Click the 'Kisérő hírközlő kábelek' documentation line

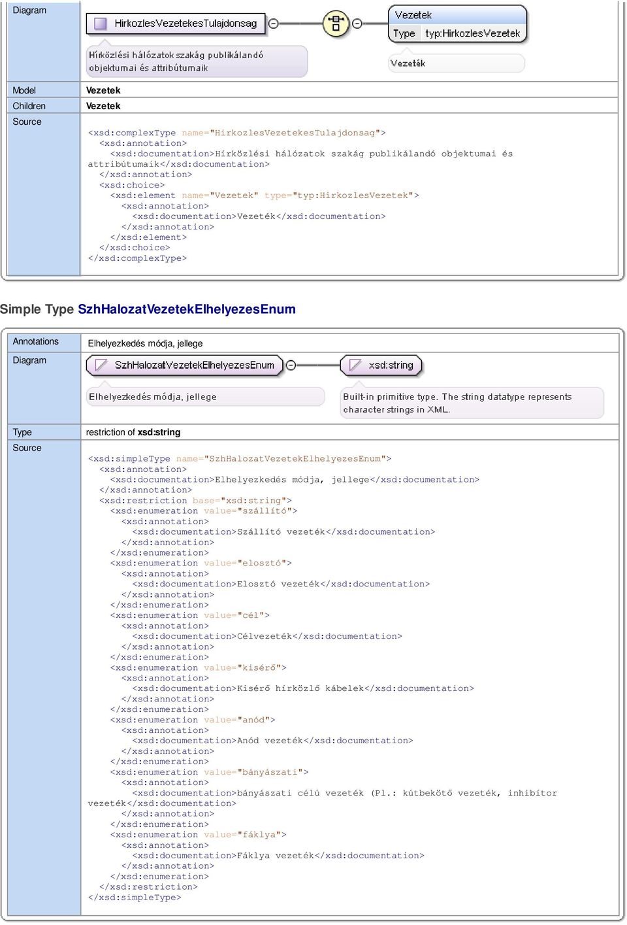303,689
